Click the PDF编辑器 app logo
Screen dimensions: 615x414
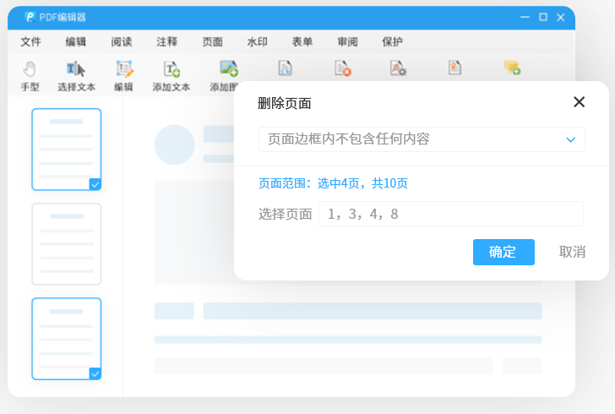point(30,17)
